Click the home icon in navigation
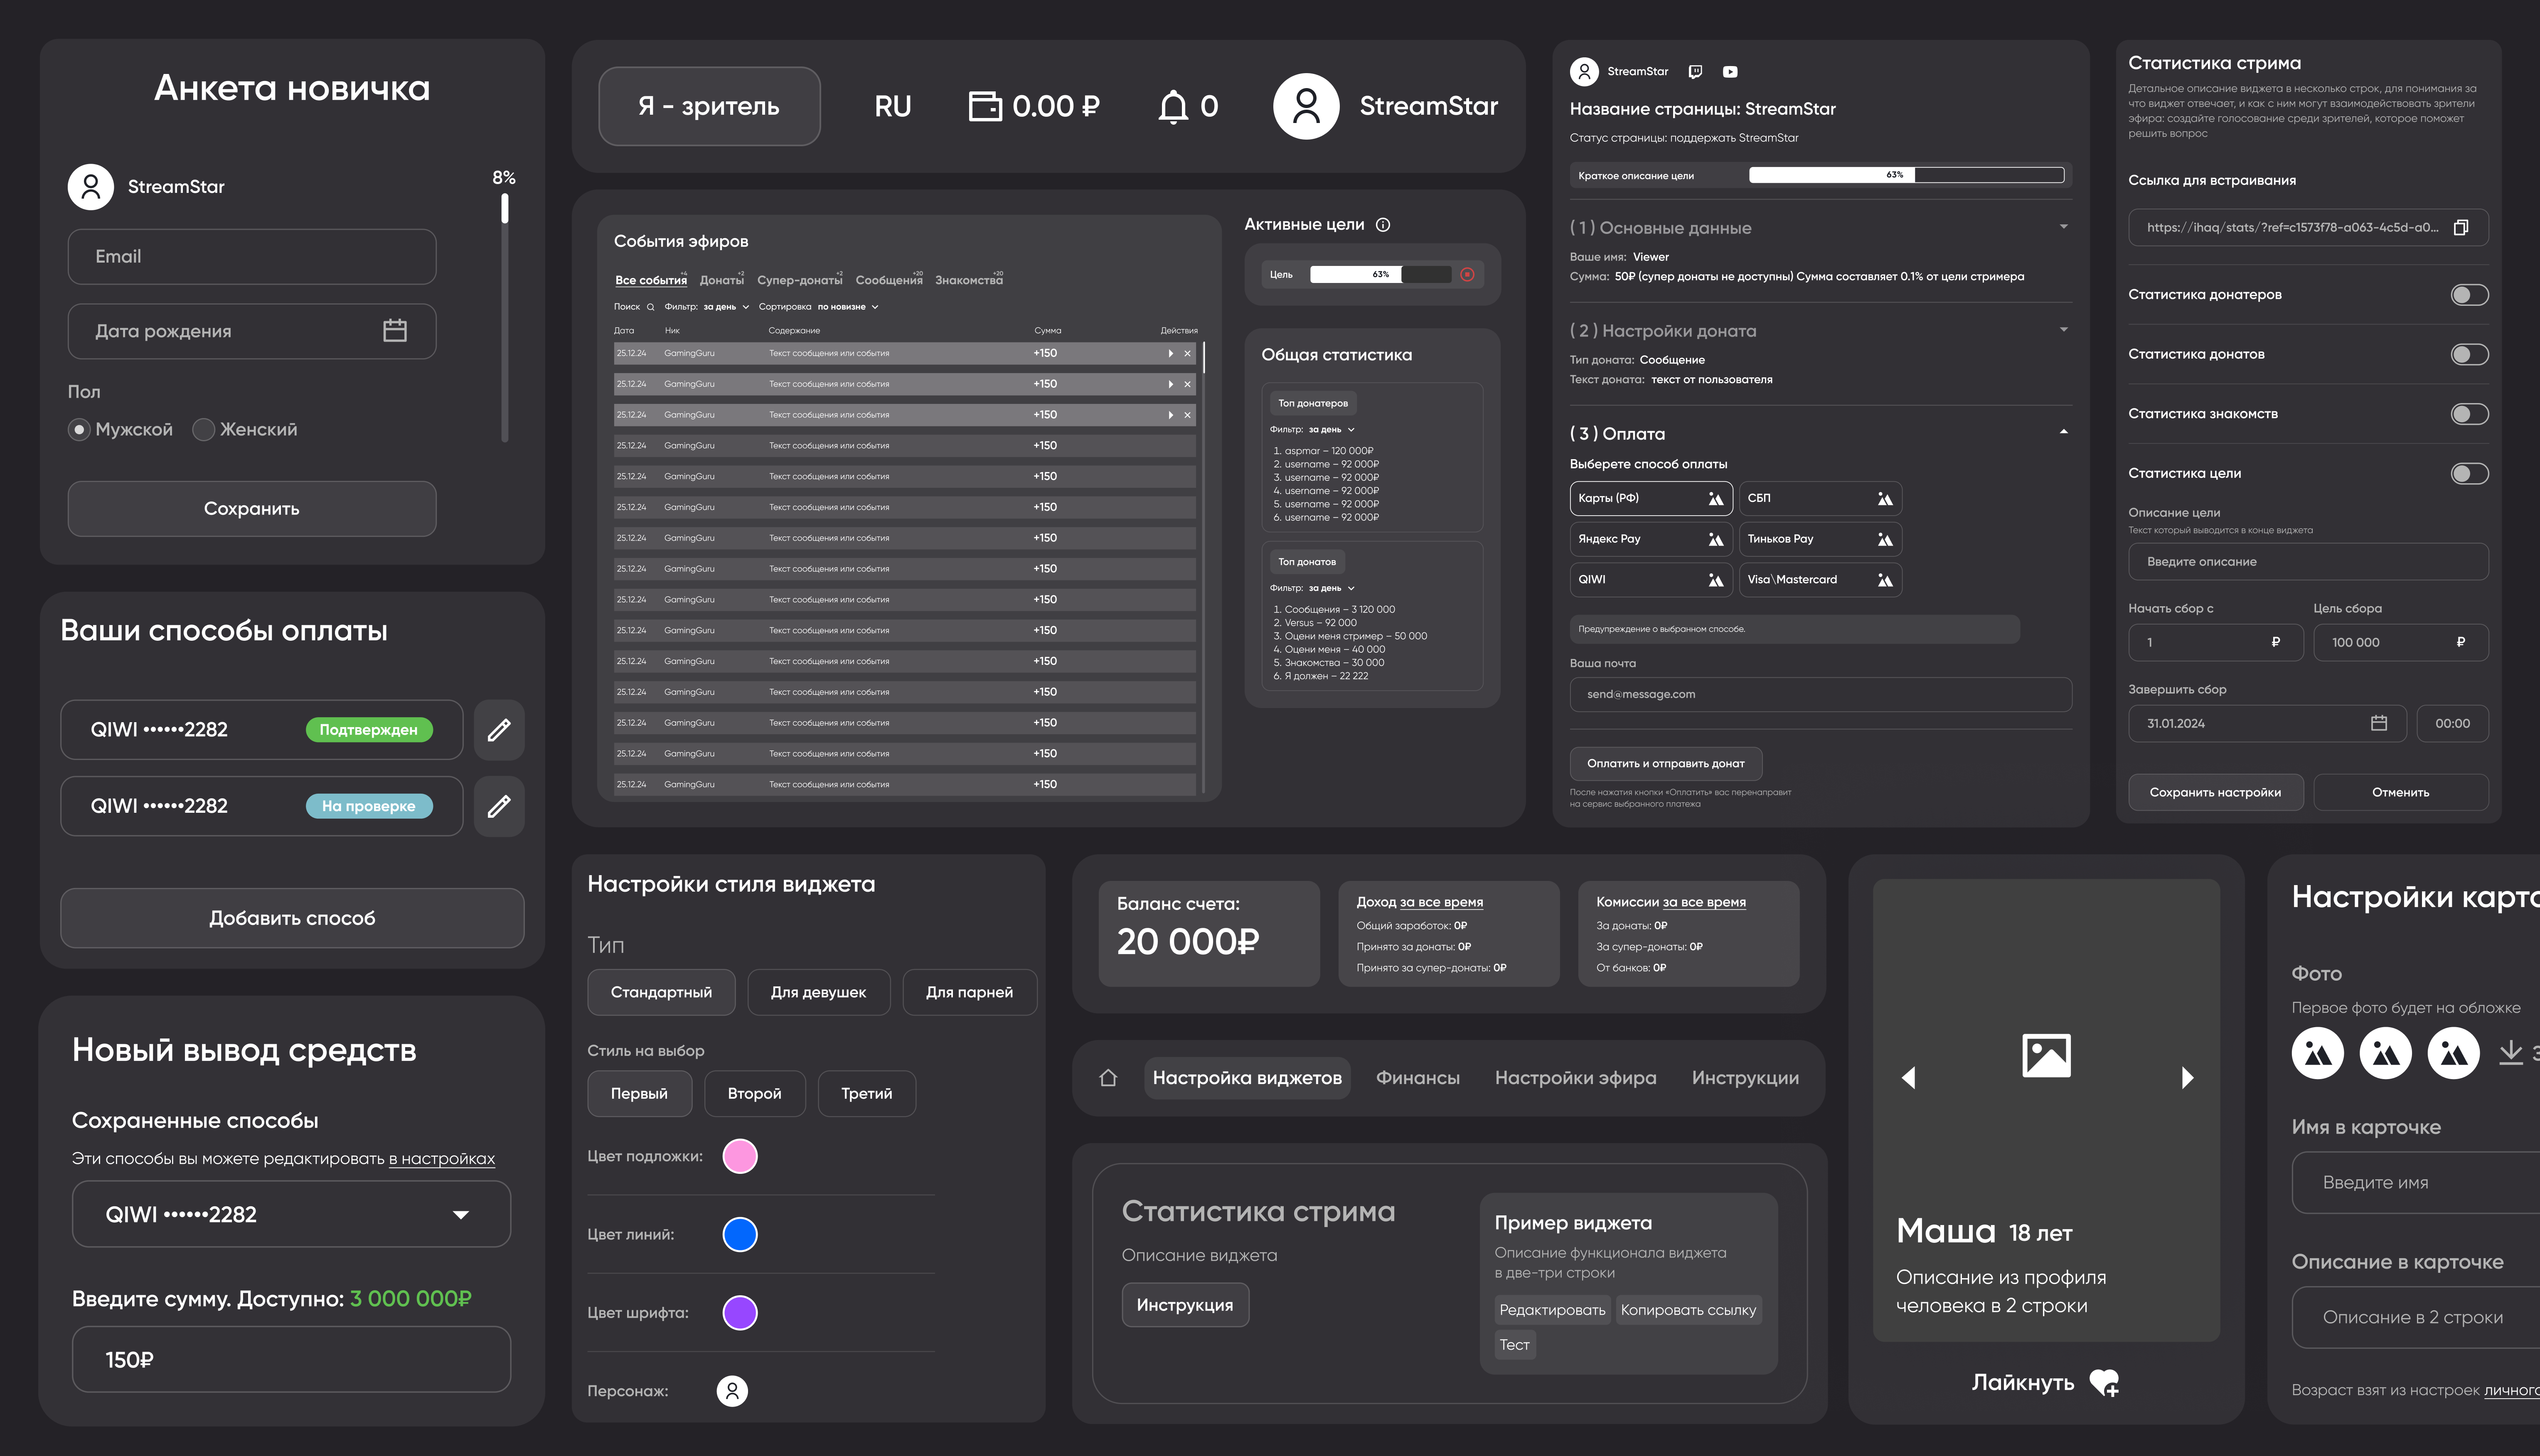 click(x=1108, y=1078)
